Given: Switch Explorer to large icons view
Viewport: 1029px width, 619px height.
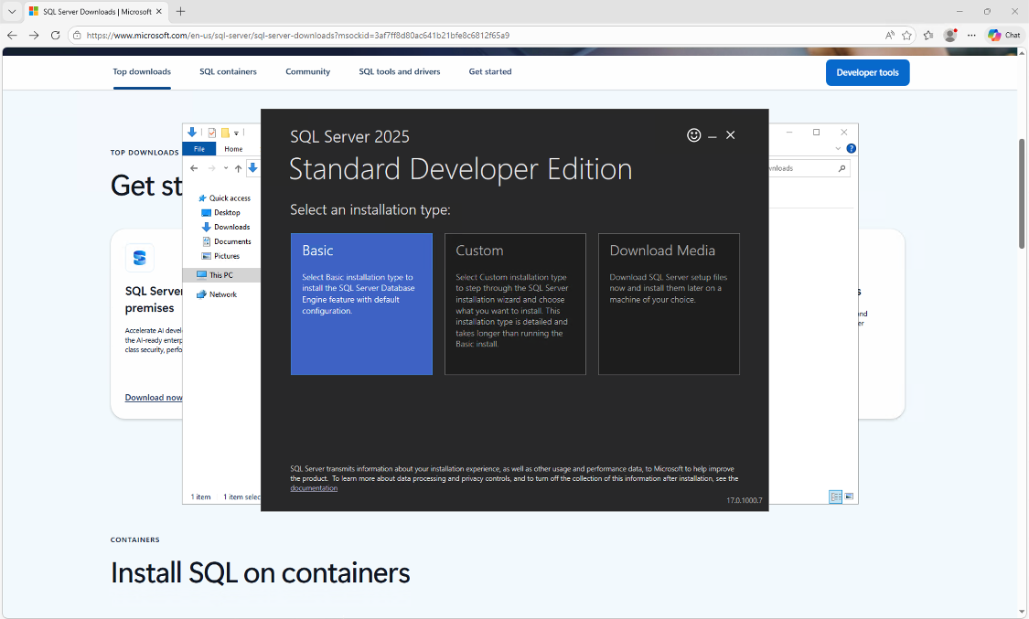Looking at the screenshot, I should pos(849,496).
